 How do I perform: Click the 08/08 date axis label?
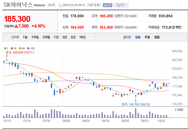66,121
